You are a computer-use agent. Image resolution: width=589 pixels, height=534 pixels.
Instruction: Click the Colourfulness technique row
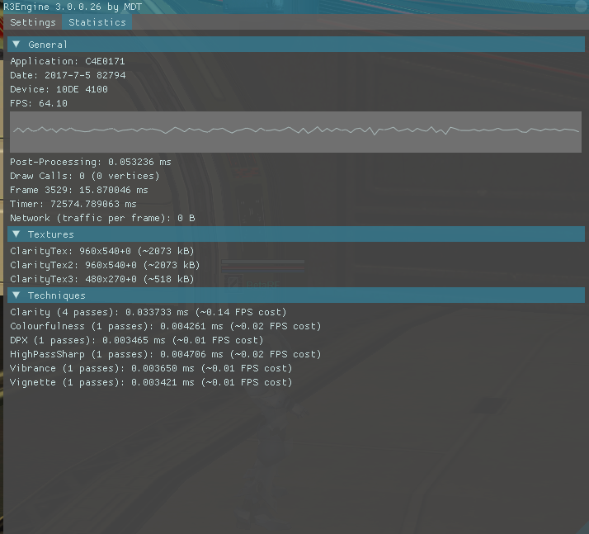[x=166, y=326]
